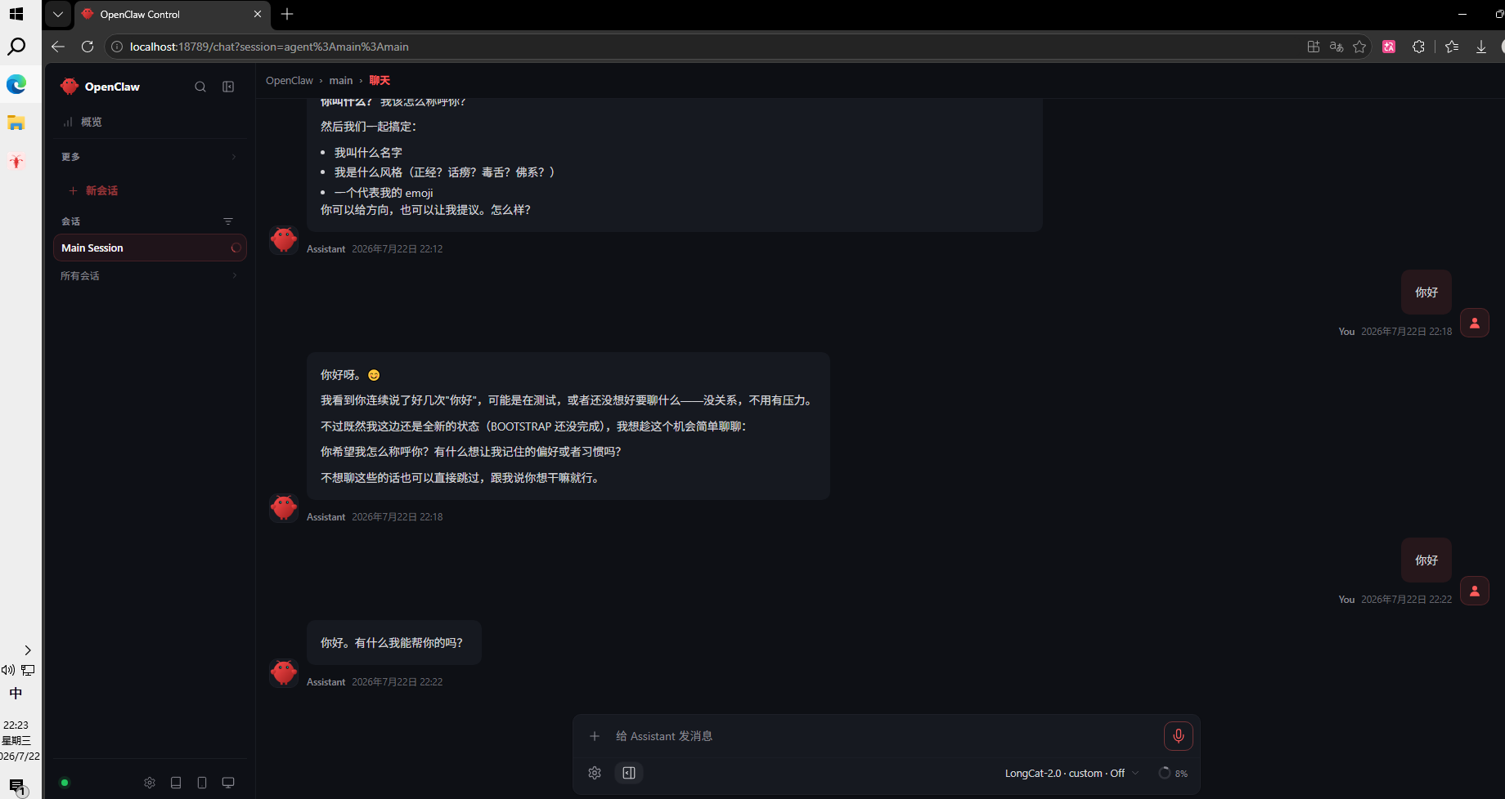Image resolution: width=1505 pixels, height=799 pixels.
Task: Click the site information icon in address bar
Action: click(117, 47)
